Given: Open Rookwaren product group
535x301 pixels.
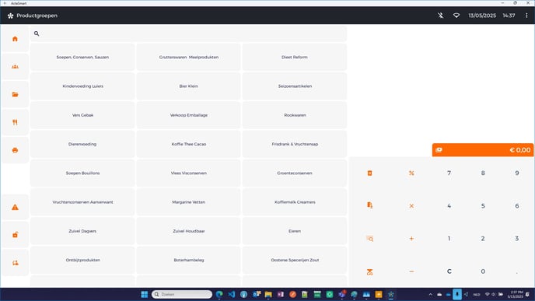Looking at the screenshot, I should click(x=295, y=115).
